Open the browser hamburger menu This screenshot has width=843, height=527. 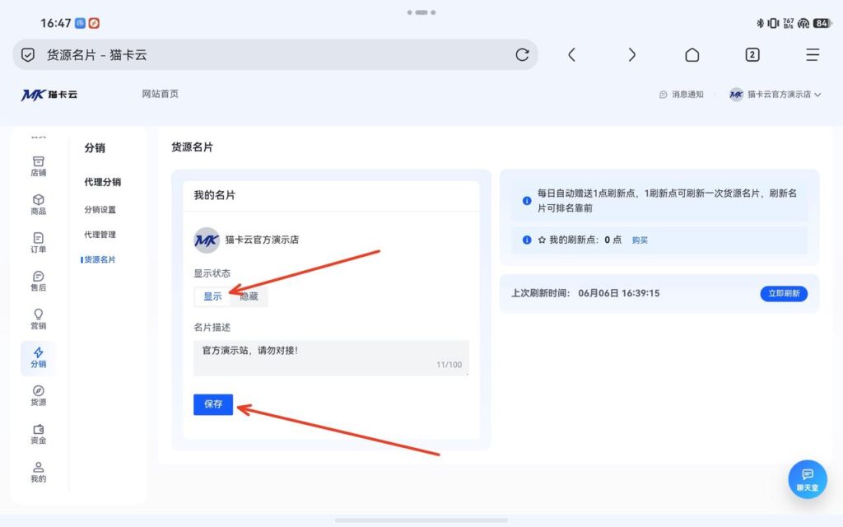tap(813, 55)
